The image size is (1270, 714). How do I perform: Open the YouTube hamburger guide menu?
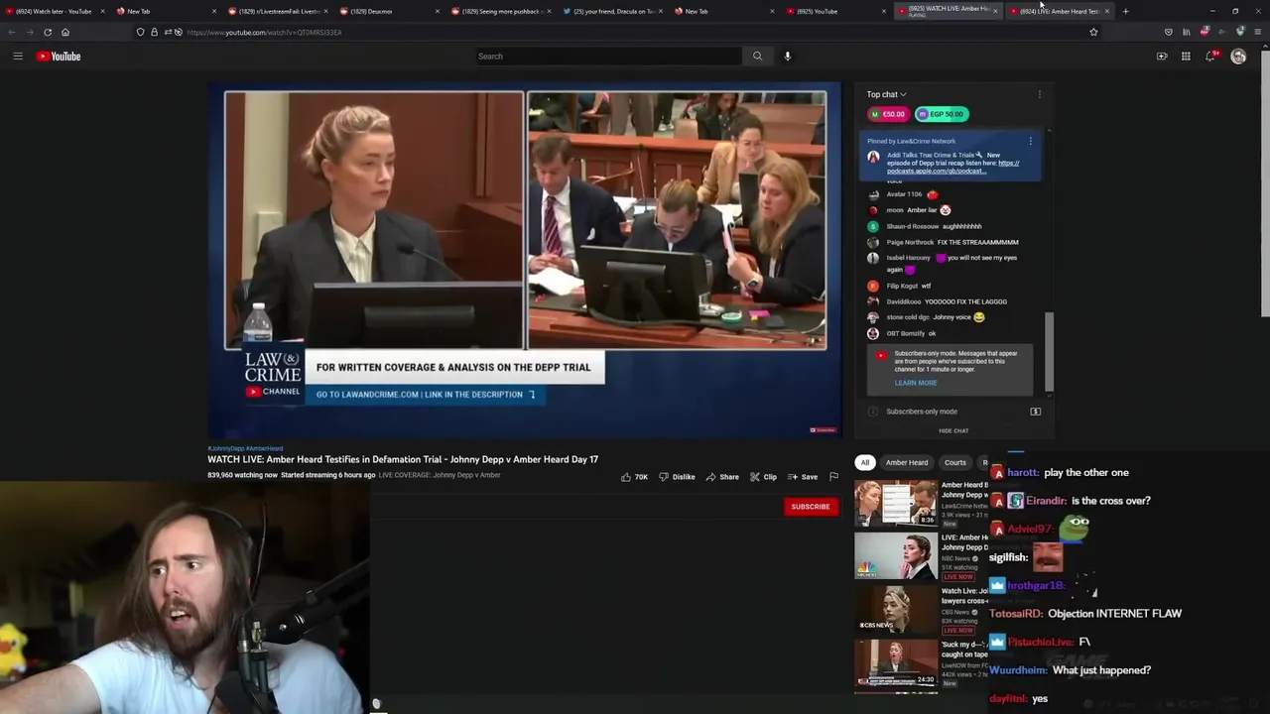point(18,57)
